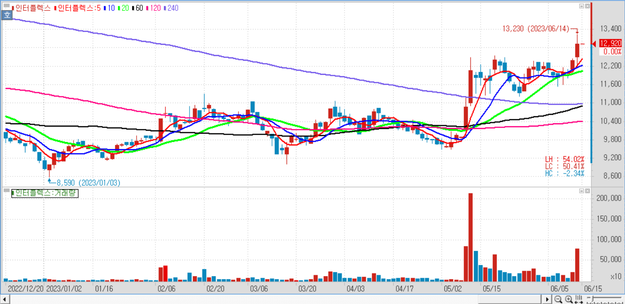Click the 50,000 volume axis label
The height and width of the screenshot is (304, 625).
point(610,259)
